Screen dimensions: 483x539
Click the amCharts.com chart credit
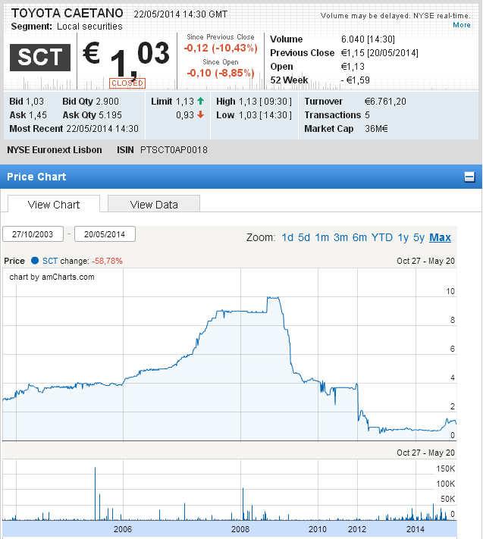[x=52, y=277]
